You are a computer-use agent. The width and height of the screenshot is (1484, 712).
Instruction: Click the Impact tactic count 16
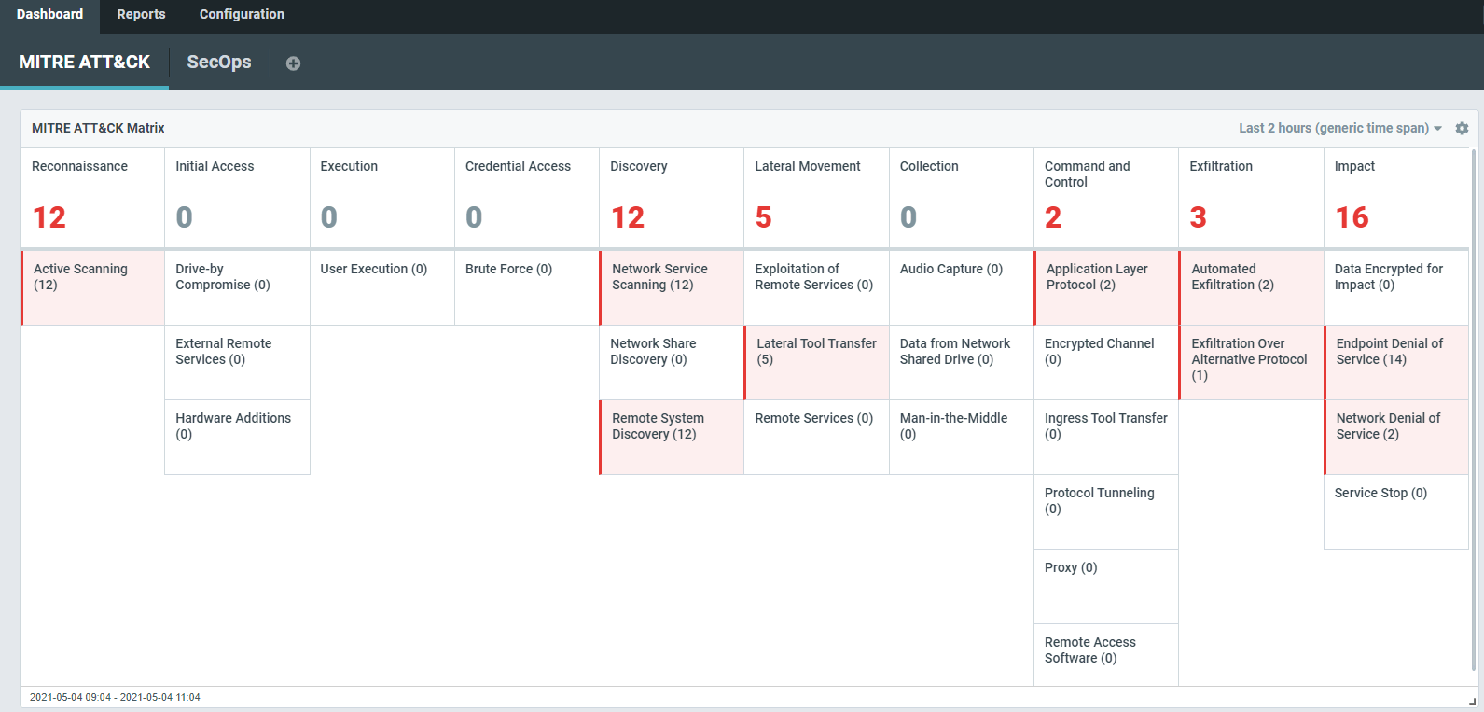(1352, 217)
